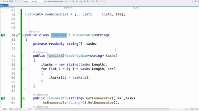199x111 pixels.
Task: Click the Undo arrow icon
Action: pos(16,1)
